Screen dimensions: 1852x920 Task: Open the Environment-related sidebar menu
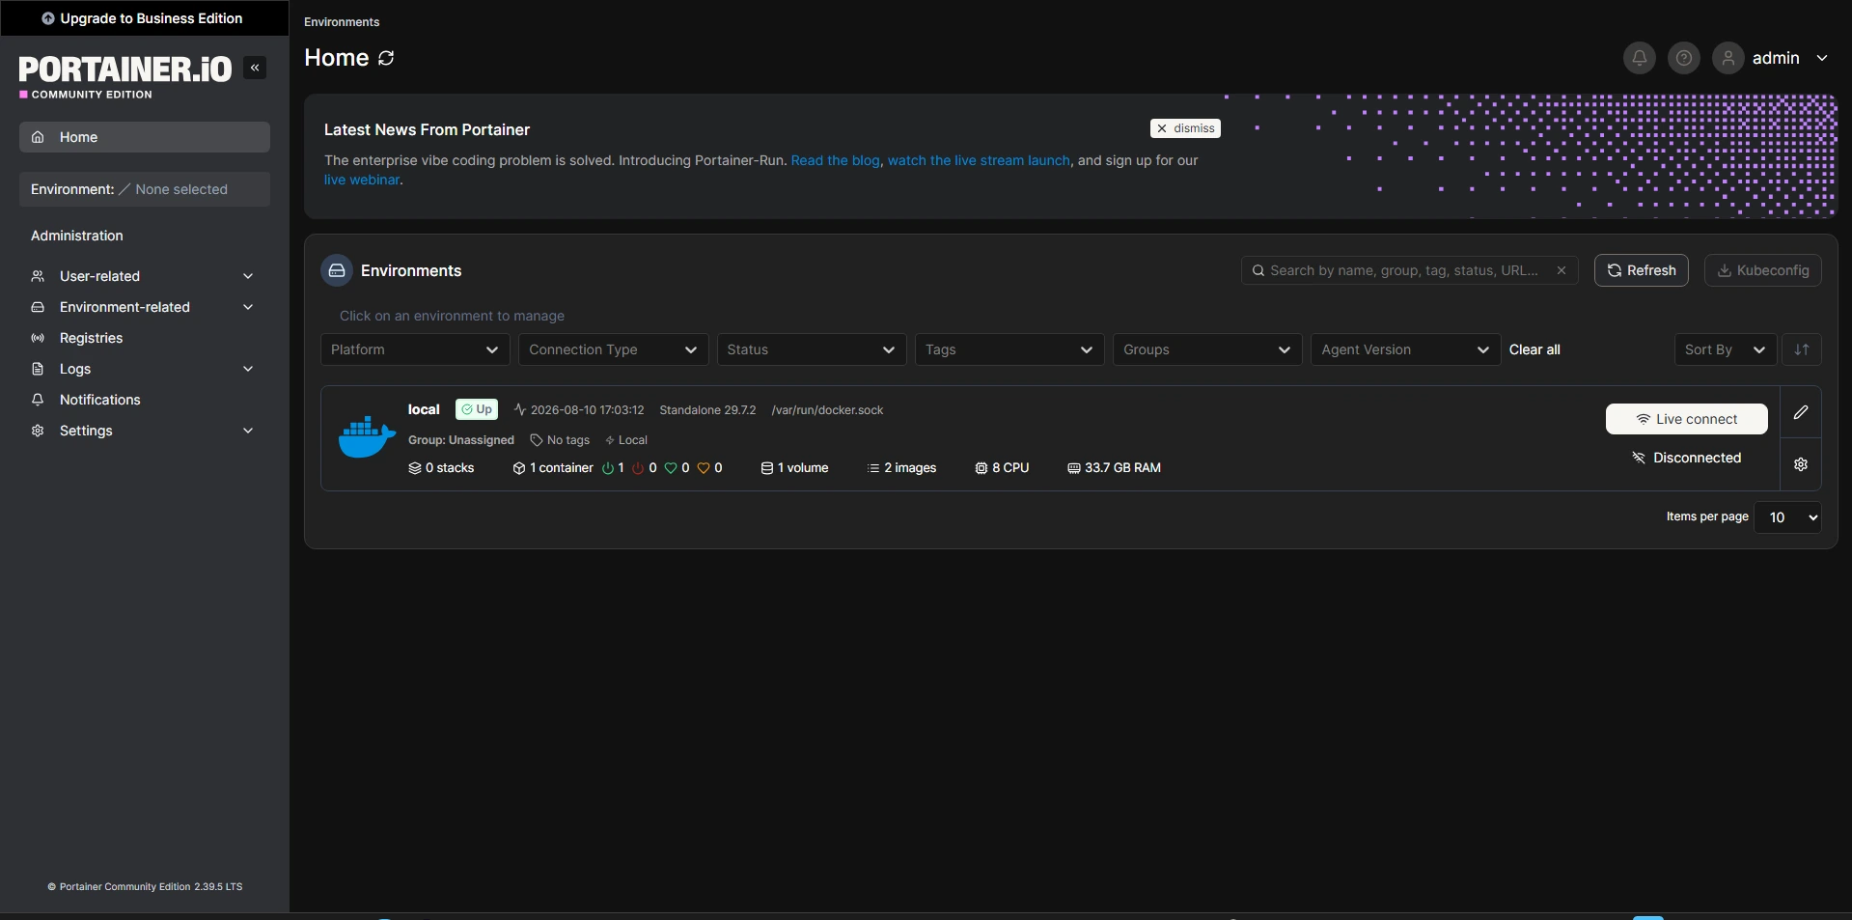(x=145, y=307)
